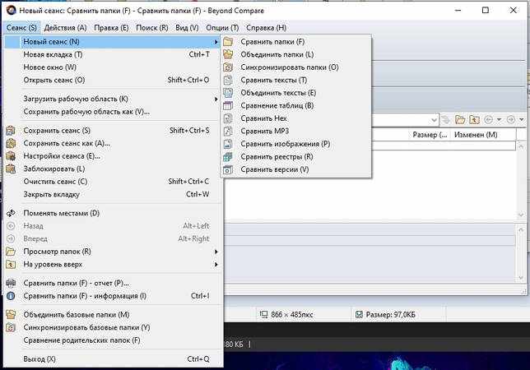Click the Объединить папки (L) icon
This screenshot has height=370, width=530.
coord(228,54)
